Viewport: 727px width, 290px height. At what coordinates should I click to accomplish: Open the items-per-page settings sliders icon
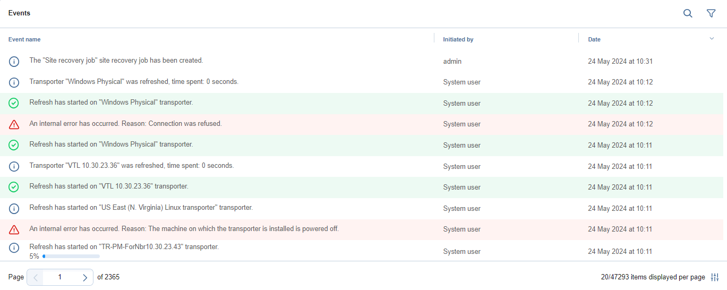coord(715,277)
